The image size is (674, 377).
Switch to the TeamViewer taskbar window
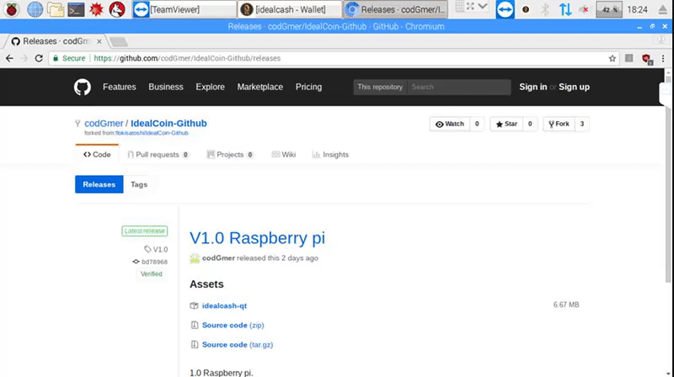coord(184,9)
